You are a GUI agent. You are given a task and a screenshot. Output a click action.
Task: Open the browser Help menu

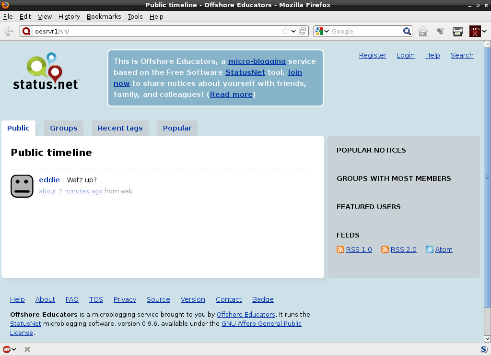click(x=156, y=17)
